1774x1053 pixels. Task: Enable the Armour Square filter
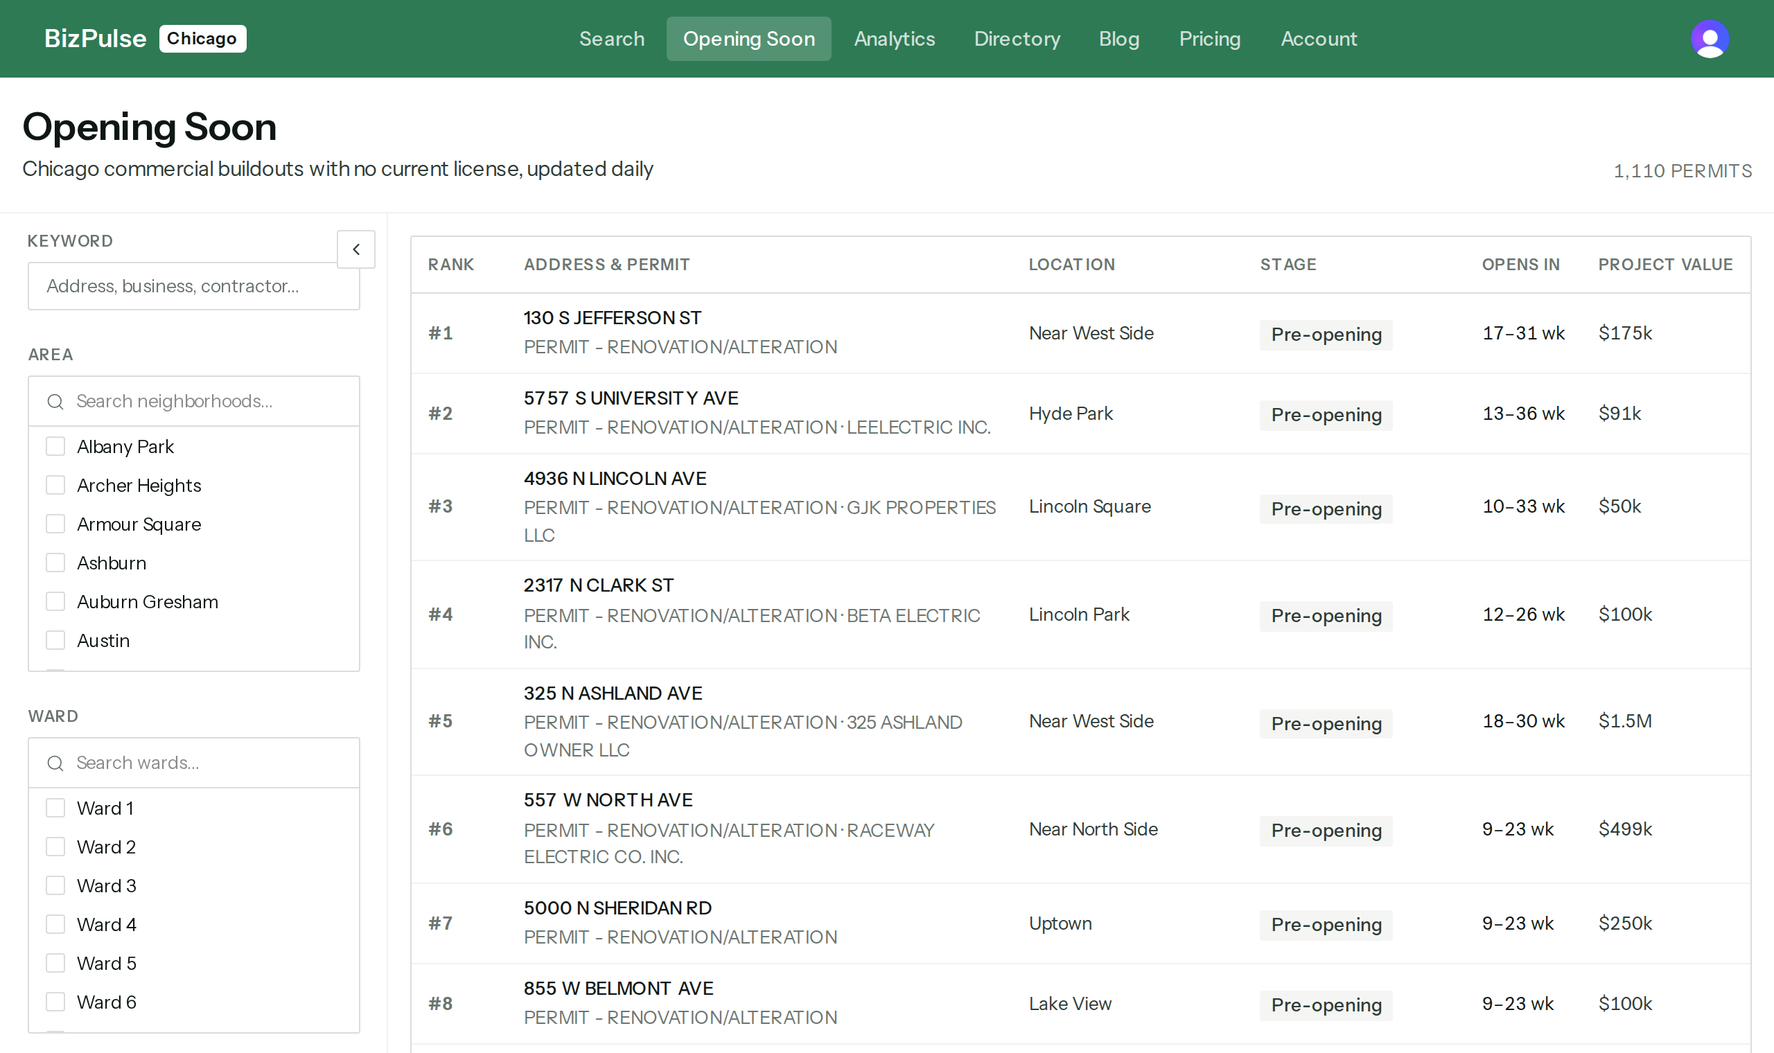(x=55, y=524)
